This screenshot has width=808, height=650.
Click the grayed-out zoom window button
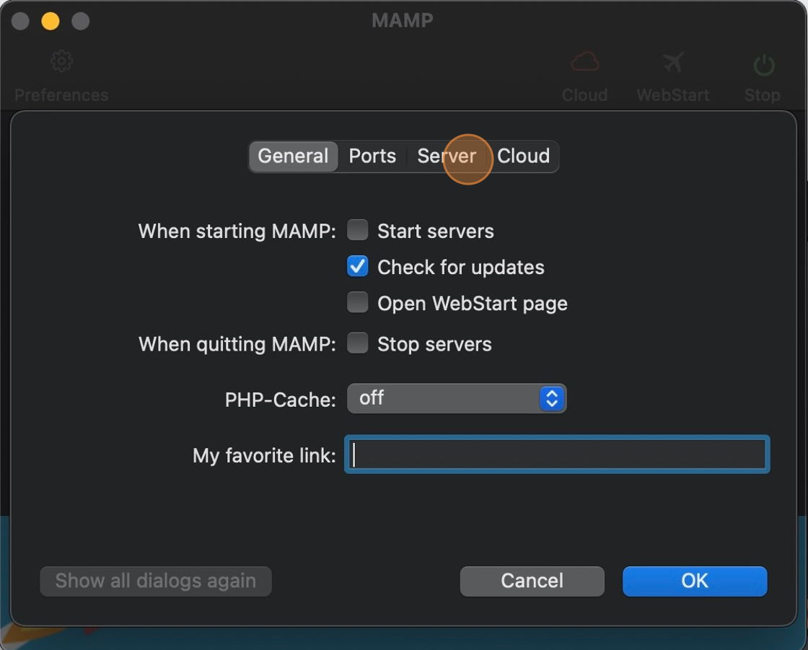coord(81,21)
